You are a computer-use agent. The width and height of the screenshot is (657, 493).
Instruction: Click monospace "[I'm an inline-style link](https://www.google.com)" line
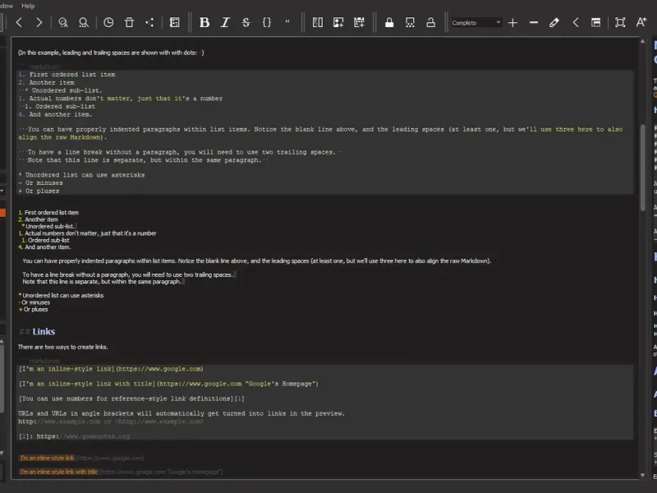coord(111,369)
